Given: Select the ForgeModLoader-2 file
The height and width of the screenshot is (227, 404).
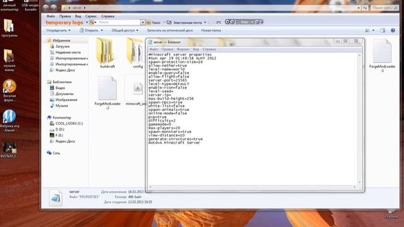Looking at the screenshot, I should pos(107,93).
